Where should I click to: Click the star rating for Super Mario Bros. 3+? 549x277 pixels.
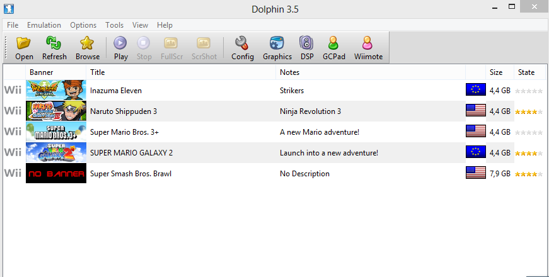click(x=529, y=133)
